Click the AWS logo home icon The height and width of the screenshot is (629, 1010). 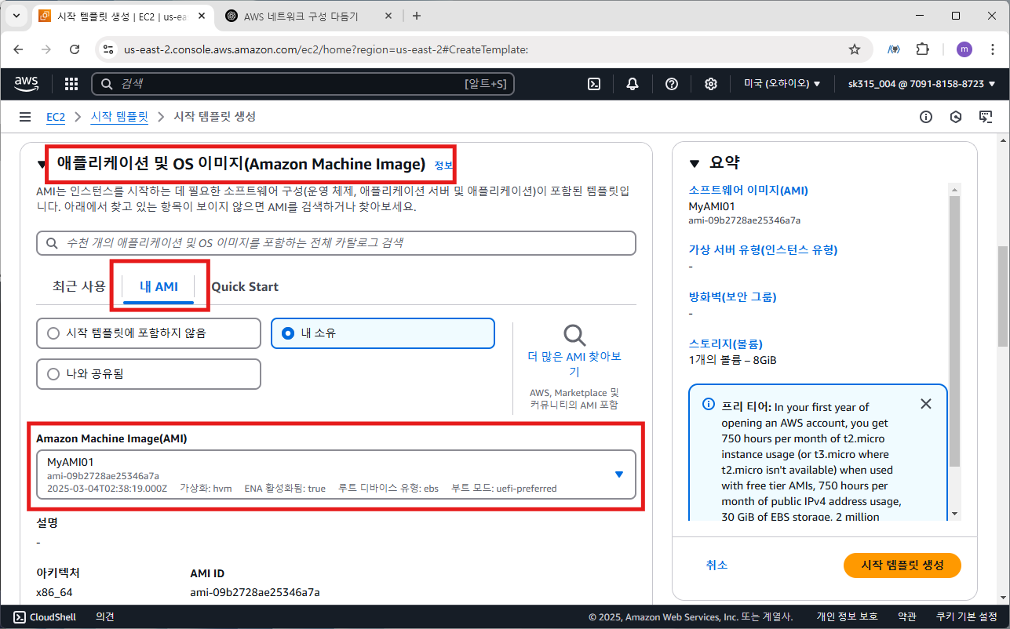point(27,84)
